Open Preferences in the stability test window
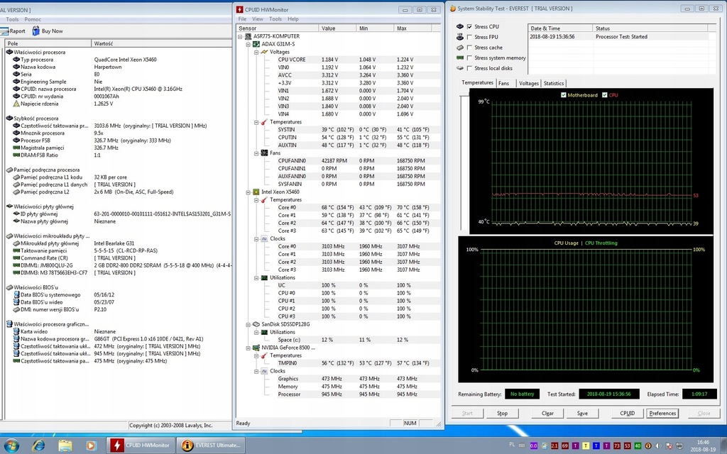 (662, 413)
